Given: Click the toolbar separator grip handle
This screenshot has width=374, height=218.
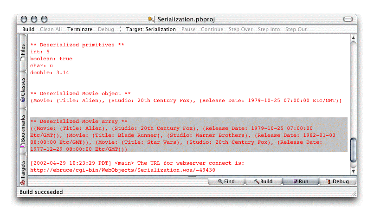Looking at the screenshot, I should tap(121, 29).
